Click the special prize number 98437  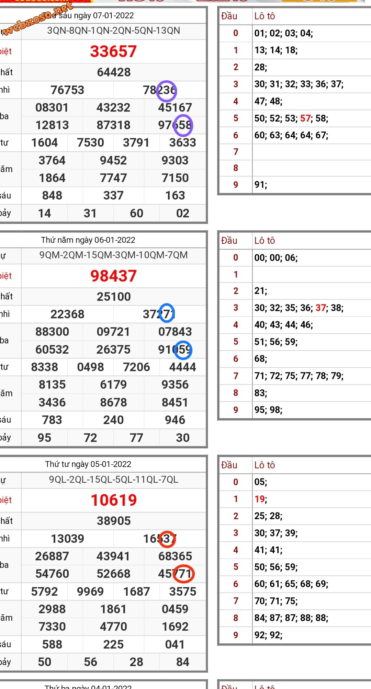114,276
